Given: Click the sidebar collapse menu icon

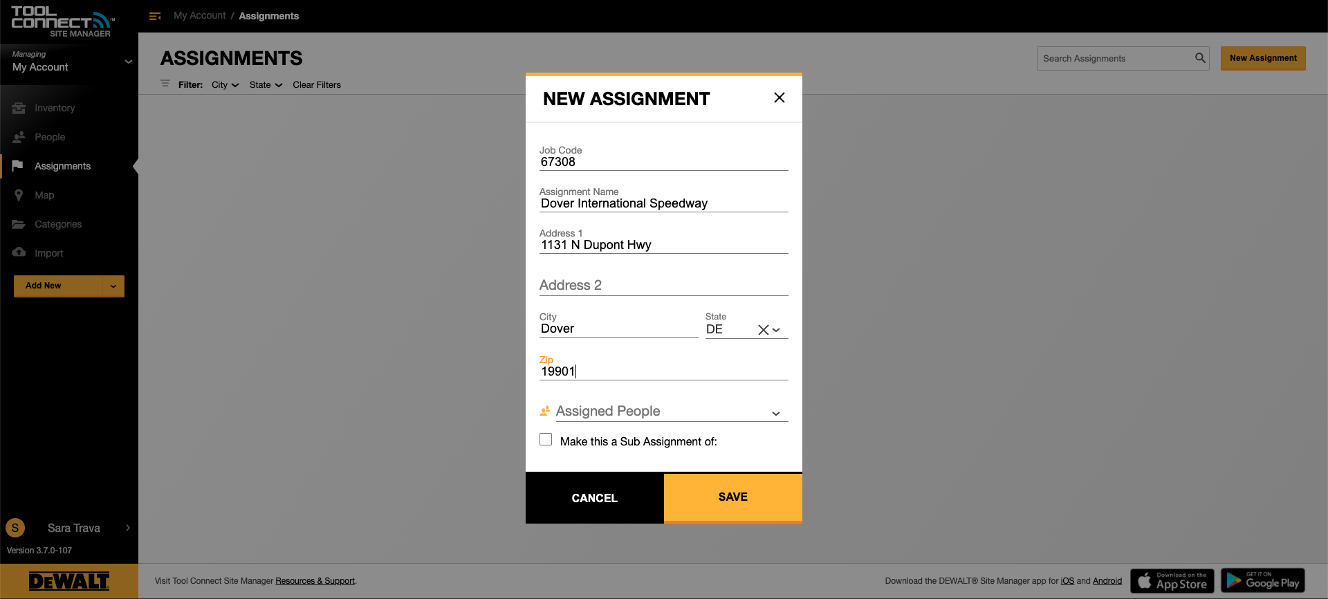Looking at the screenshot, I should [x=155, y=16].
